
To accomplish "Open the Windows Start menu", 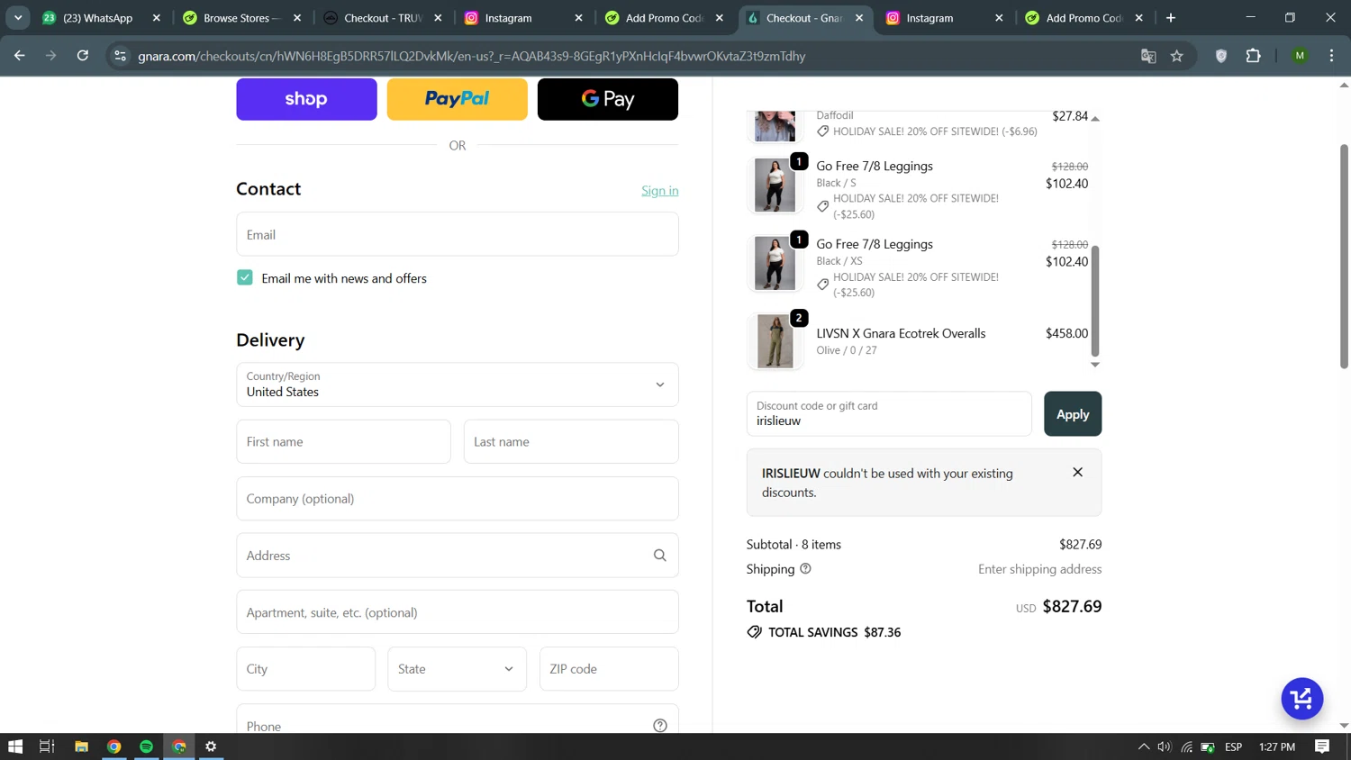I will [15, 746].
